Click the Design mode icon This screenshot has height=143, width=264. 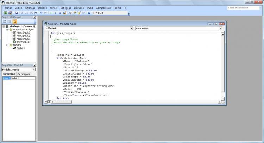(64, 13)
